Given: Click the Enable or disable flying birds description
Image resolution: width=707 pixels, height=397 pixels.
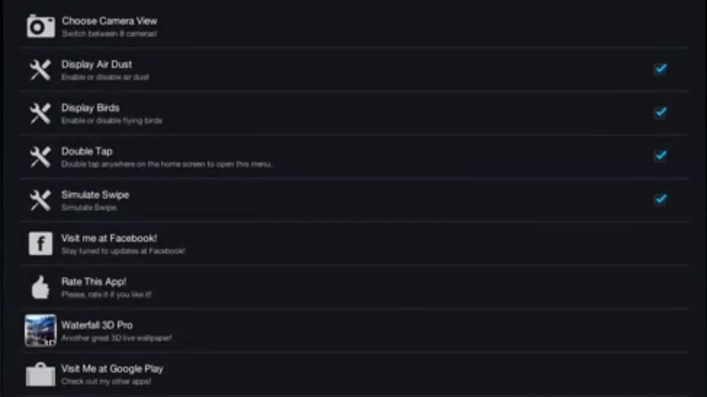Looking at the screenshot, I should coord(112,121).
